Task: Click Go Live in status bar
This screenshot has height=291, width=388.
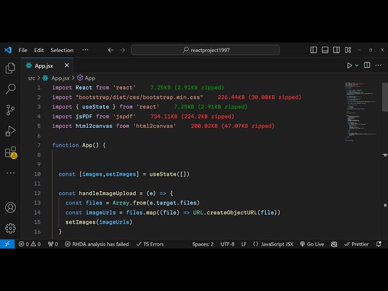Action: 311,244
